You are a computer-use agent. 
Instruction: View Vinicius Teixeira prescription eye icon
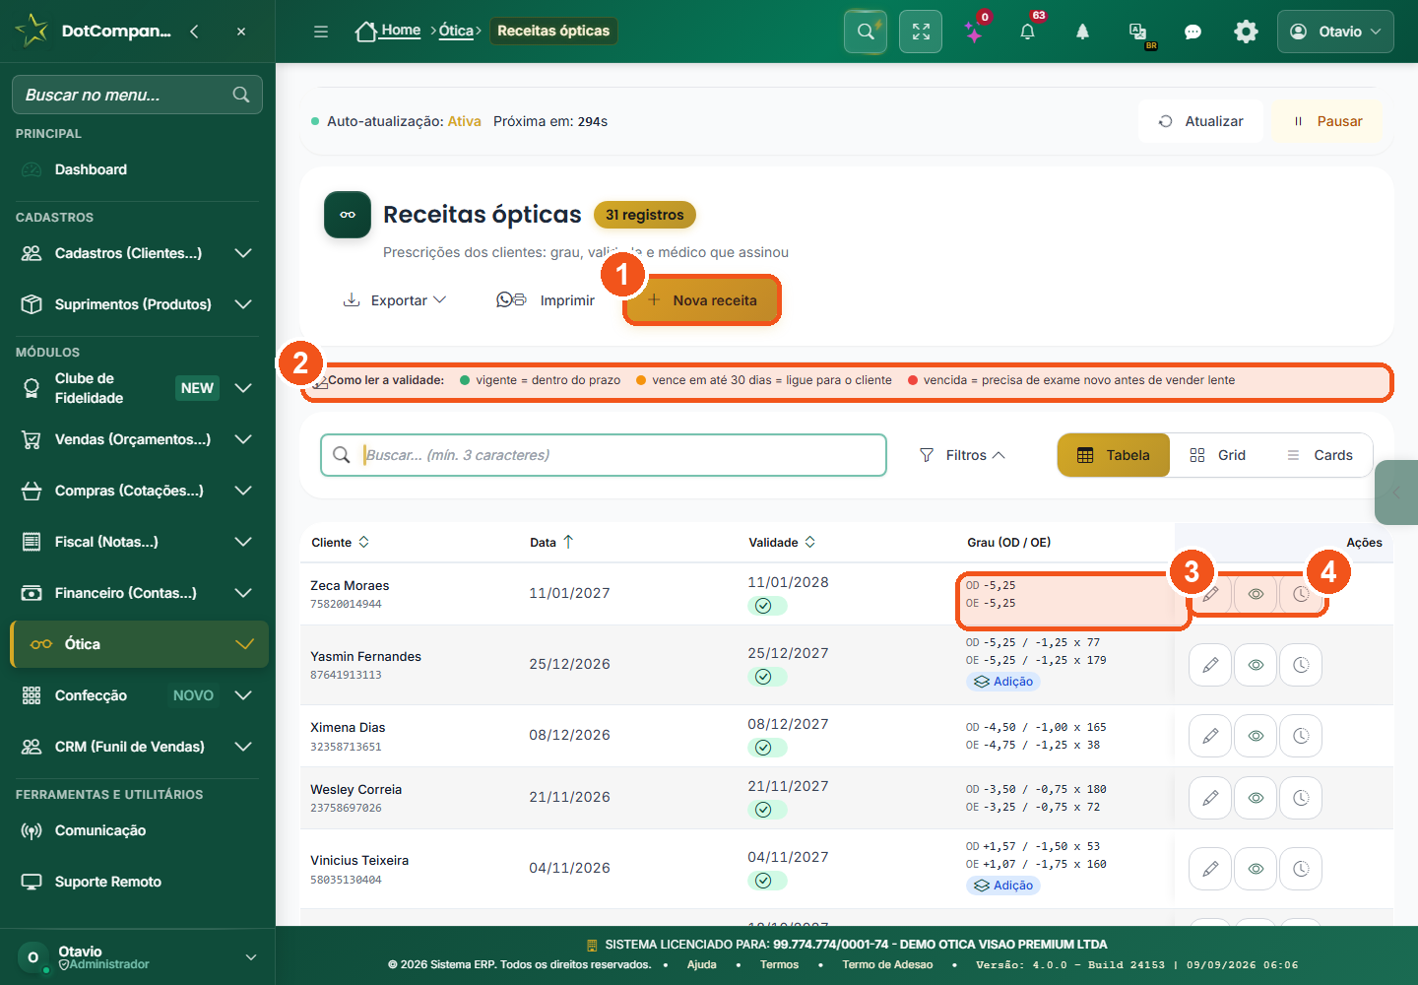1256,869
